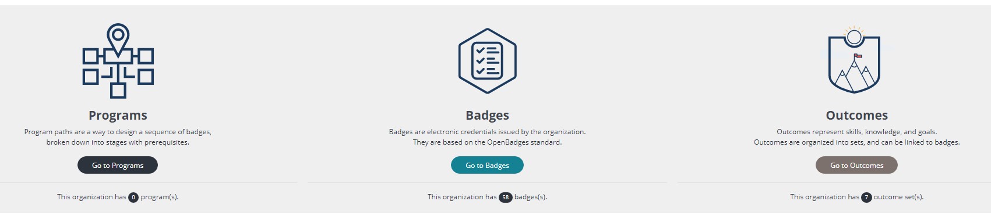The width and height of the screenshot is (991, 219).
Task: Click the sun circle on Outcomes shield
Action: click(x=854, y=38)
